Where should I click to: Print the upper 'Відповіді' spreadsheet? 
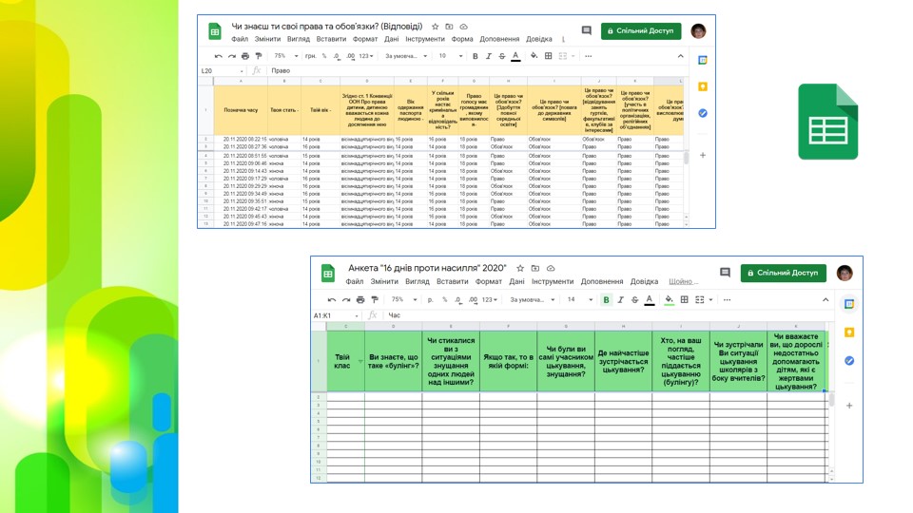point(245,56)
